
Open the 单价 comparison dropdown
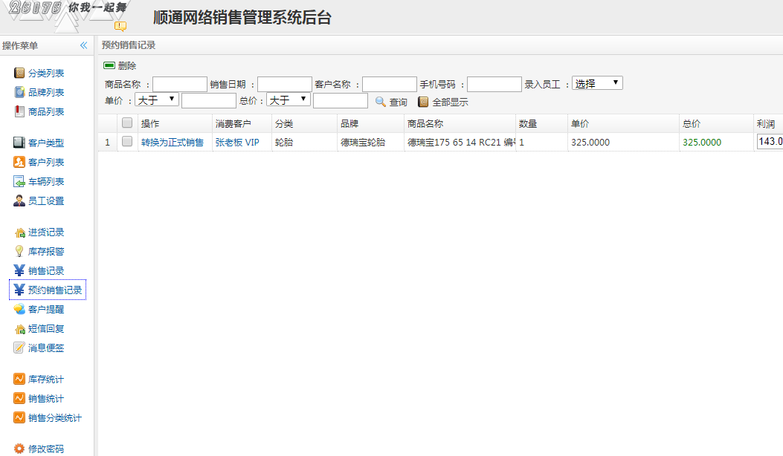(156, 100)
